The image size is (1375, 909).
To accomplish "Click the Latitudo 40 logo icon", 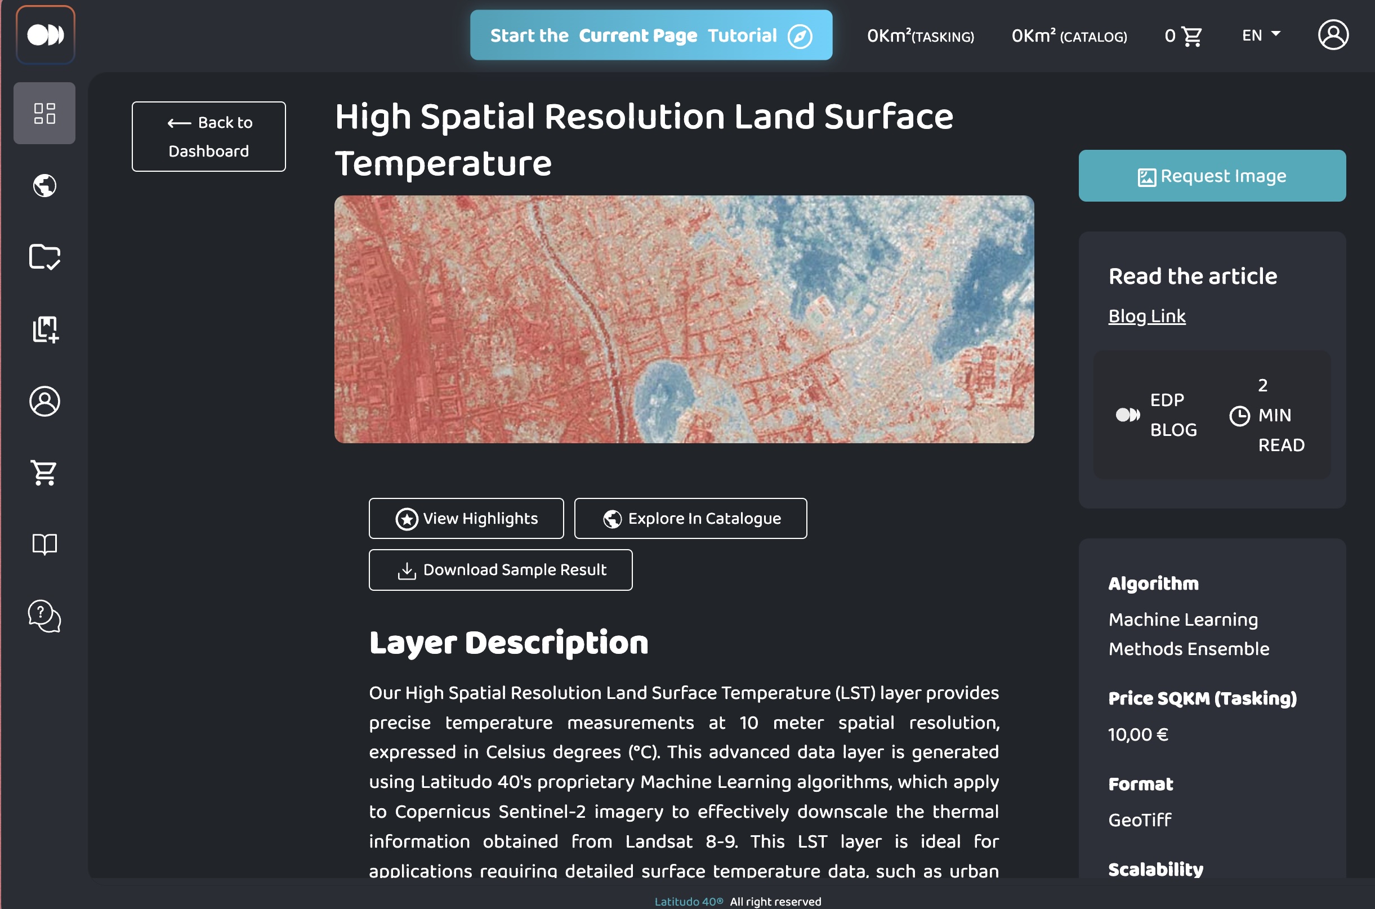I will [45, 35].
